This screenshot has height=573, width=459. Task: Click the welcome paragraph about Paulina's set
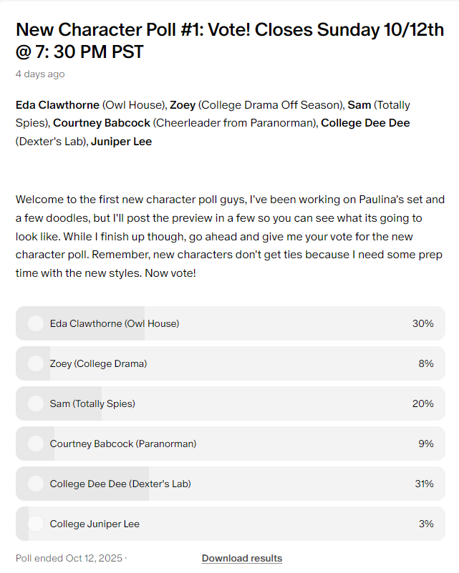tap(230, 236)
